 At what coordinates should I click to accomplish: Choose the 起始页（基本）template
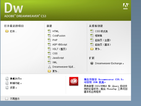coord(103,45)
